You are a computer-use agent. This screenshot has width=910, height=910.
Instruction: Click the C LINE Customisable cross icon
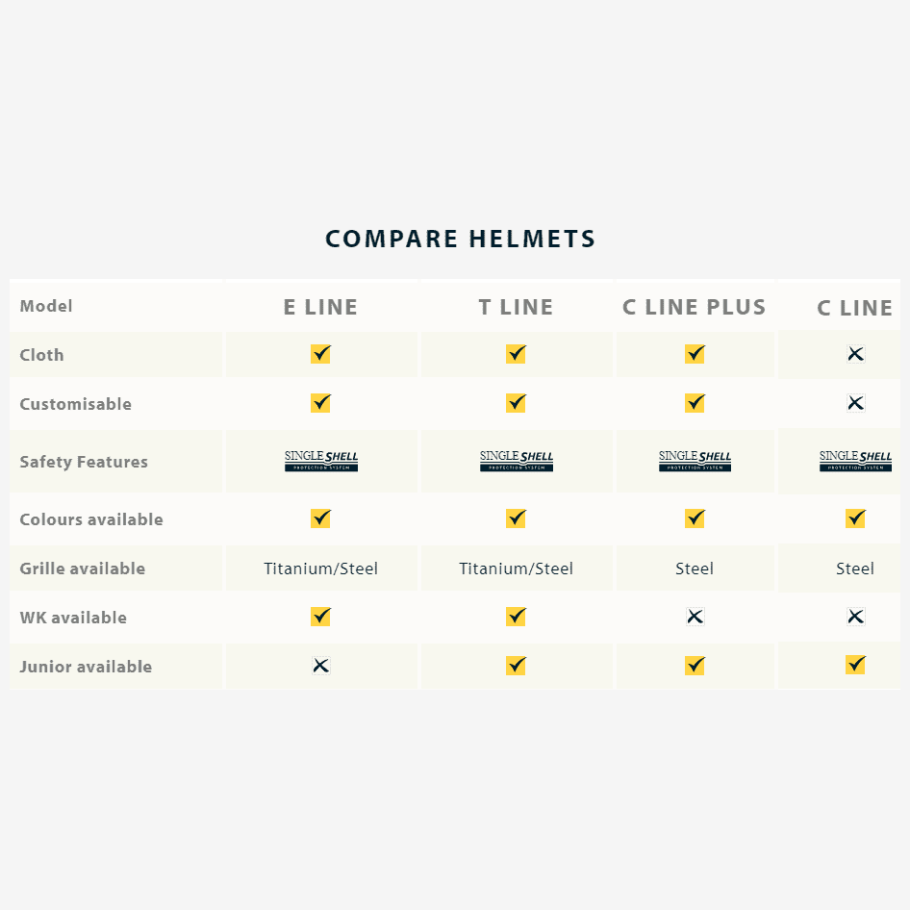click(855, 403)
